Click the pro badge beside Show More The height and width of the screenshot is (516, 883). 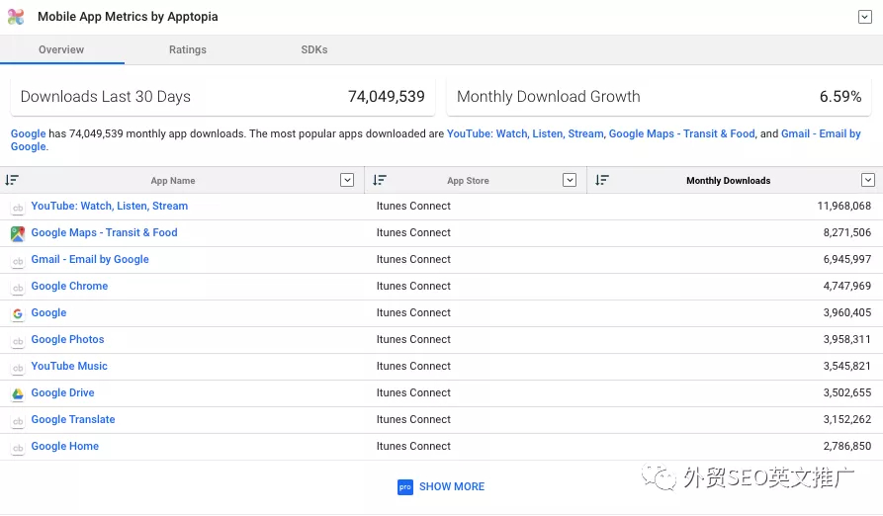click(404, 486)
